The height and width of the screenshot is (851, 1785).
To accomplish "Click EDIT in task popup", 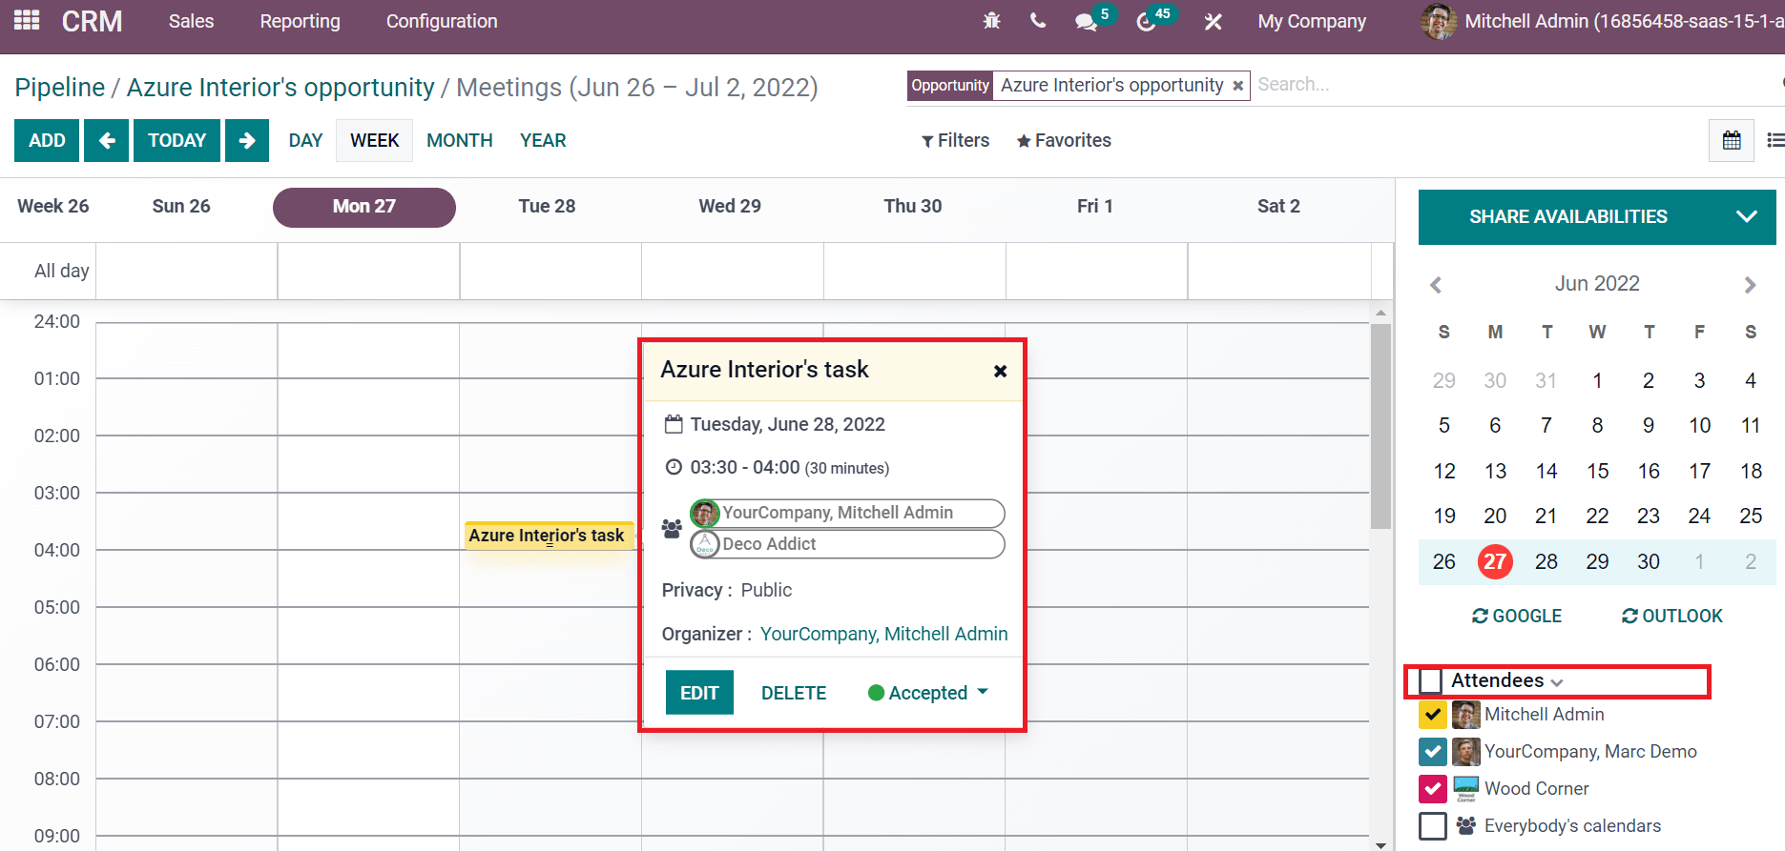I will [699, 693].
